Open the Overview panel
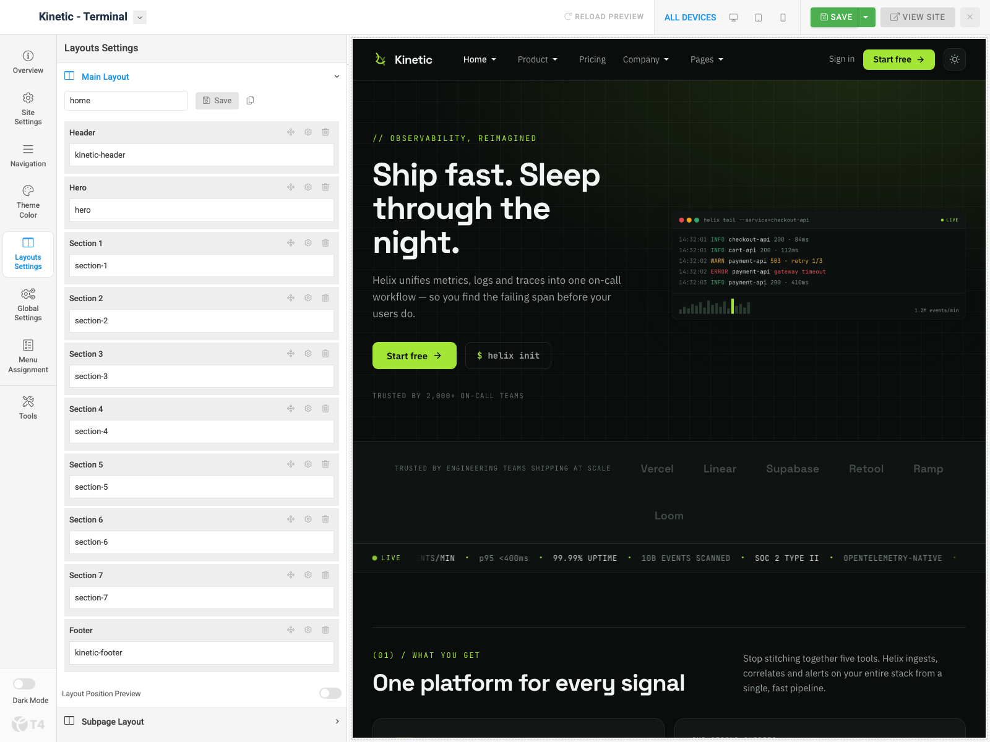The height and width of the screenshot is (742, 990). pyautogui.click(x=28, y=62)
